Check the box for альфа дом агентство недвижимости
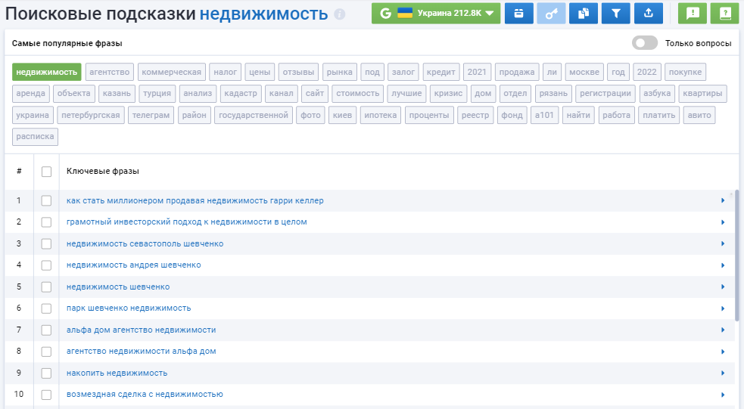744x409 pixels. (46, 330)
